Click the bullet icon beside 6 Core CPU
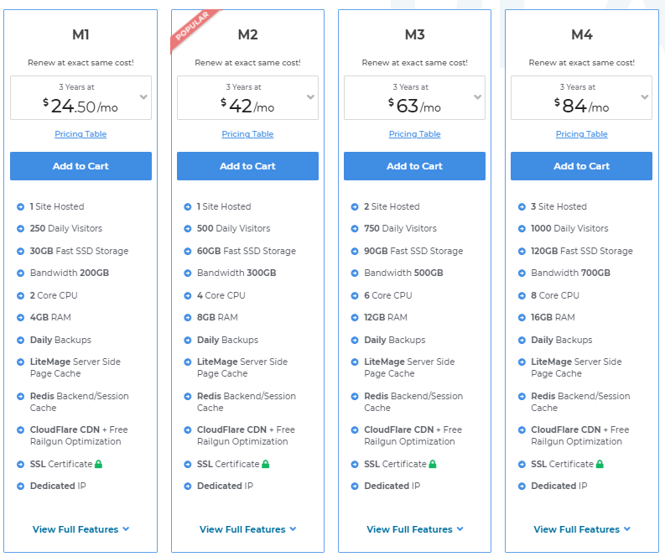665x557 pixels. click(x=355, y=295)
